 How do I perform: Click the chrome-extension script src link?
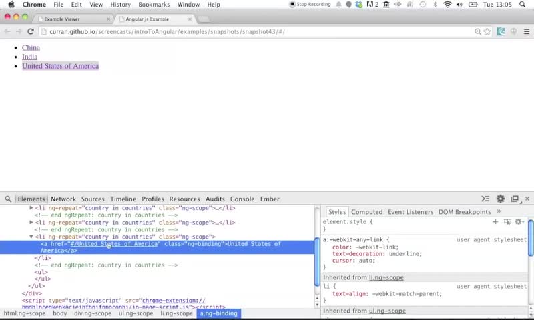[x=174, y=301]
